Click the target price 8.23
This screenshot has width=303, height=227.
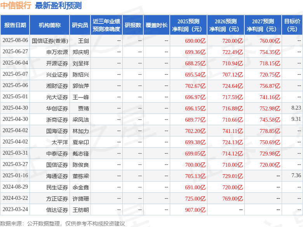pyautogui.click(x=296, y=108)
